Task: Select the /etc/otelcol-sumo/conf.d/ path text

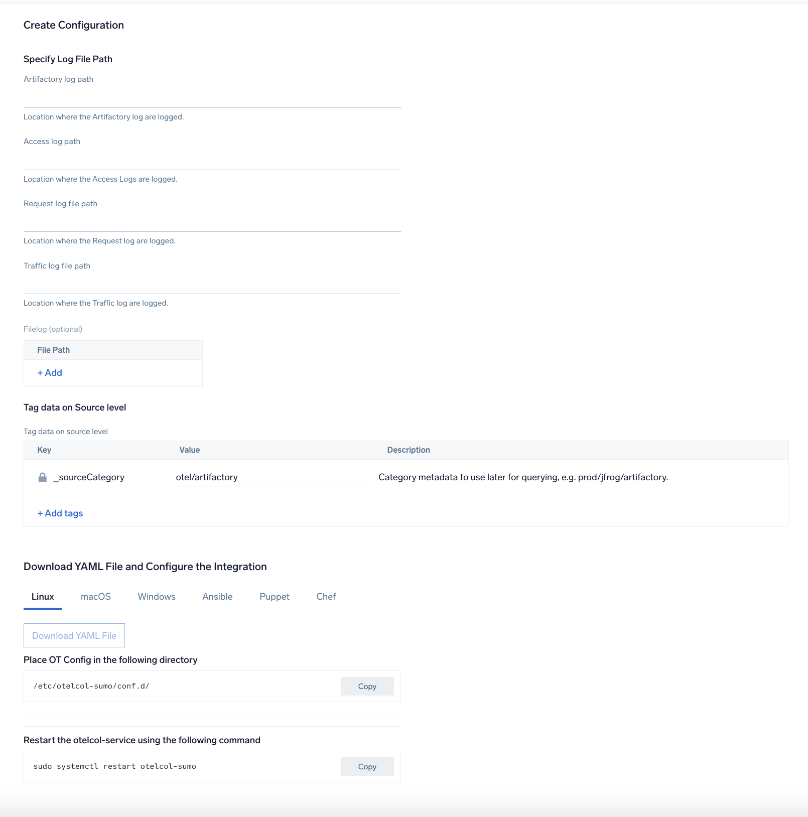Action: coord(91,686)
